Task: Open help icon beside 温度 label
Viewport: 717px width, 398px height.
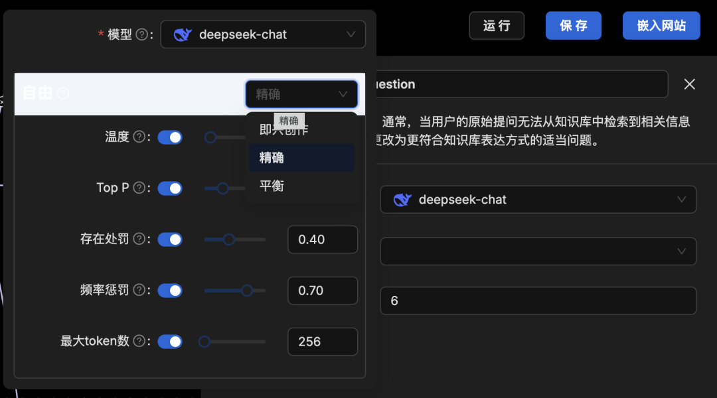Action: point(139,137)
